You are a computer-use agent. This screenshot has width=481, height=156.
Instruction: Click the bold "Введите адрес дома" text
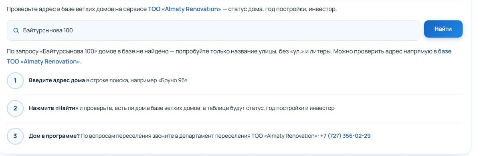coord(57,81)
